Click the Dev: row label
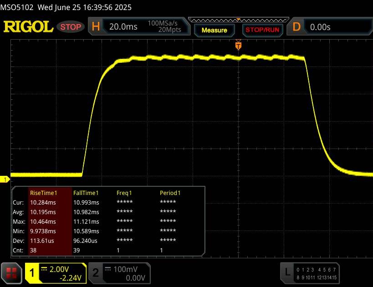Screen dimensions: 373x287 [19, 241]
